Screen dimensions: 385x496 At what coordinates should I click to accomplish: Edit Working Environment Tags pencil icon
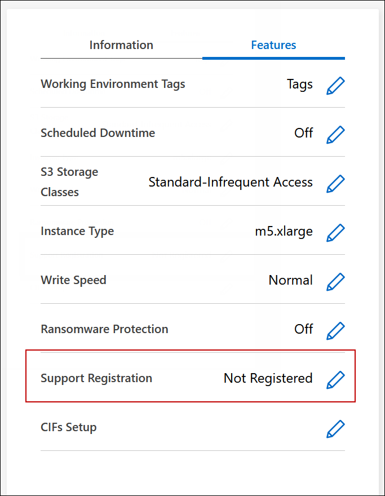click(x=335, y=85)
